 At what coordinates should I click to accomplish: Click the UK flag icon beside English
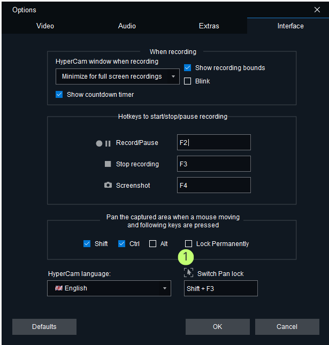click(59, 288)
